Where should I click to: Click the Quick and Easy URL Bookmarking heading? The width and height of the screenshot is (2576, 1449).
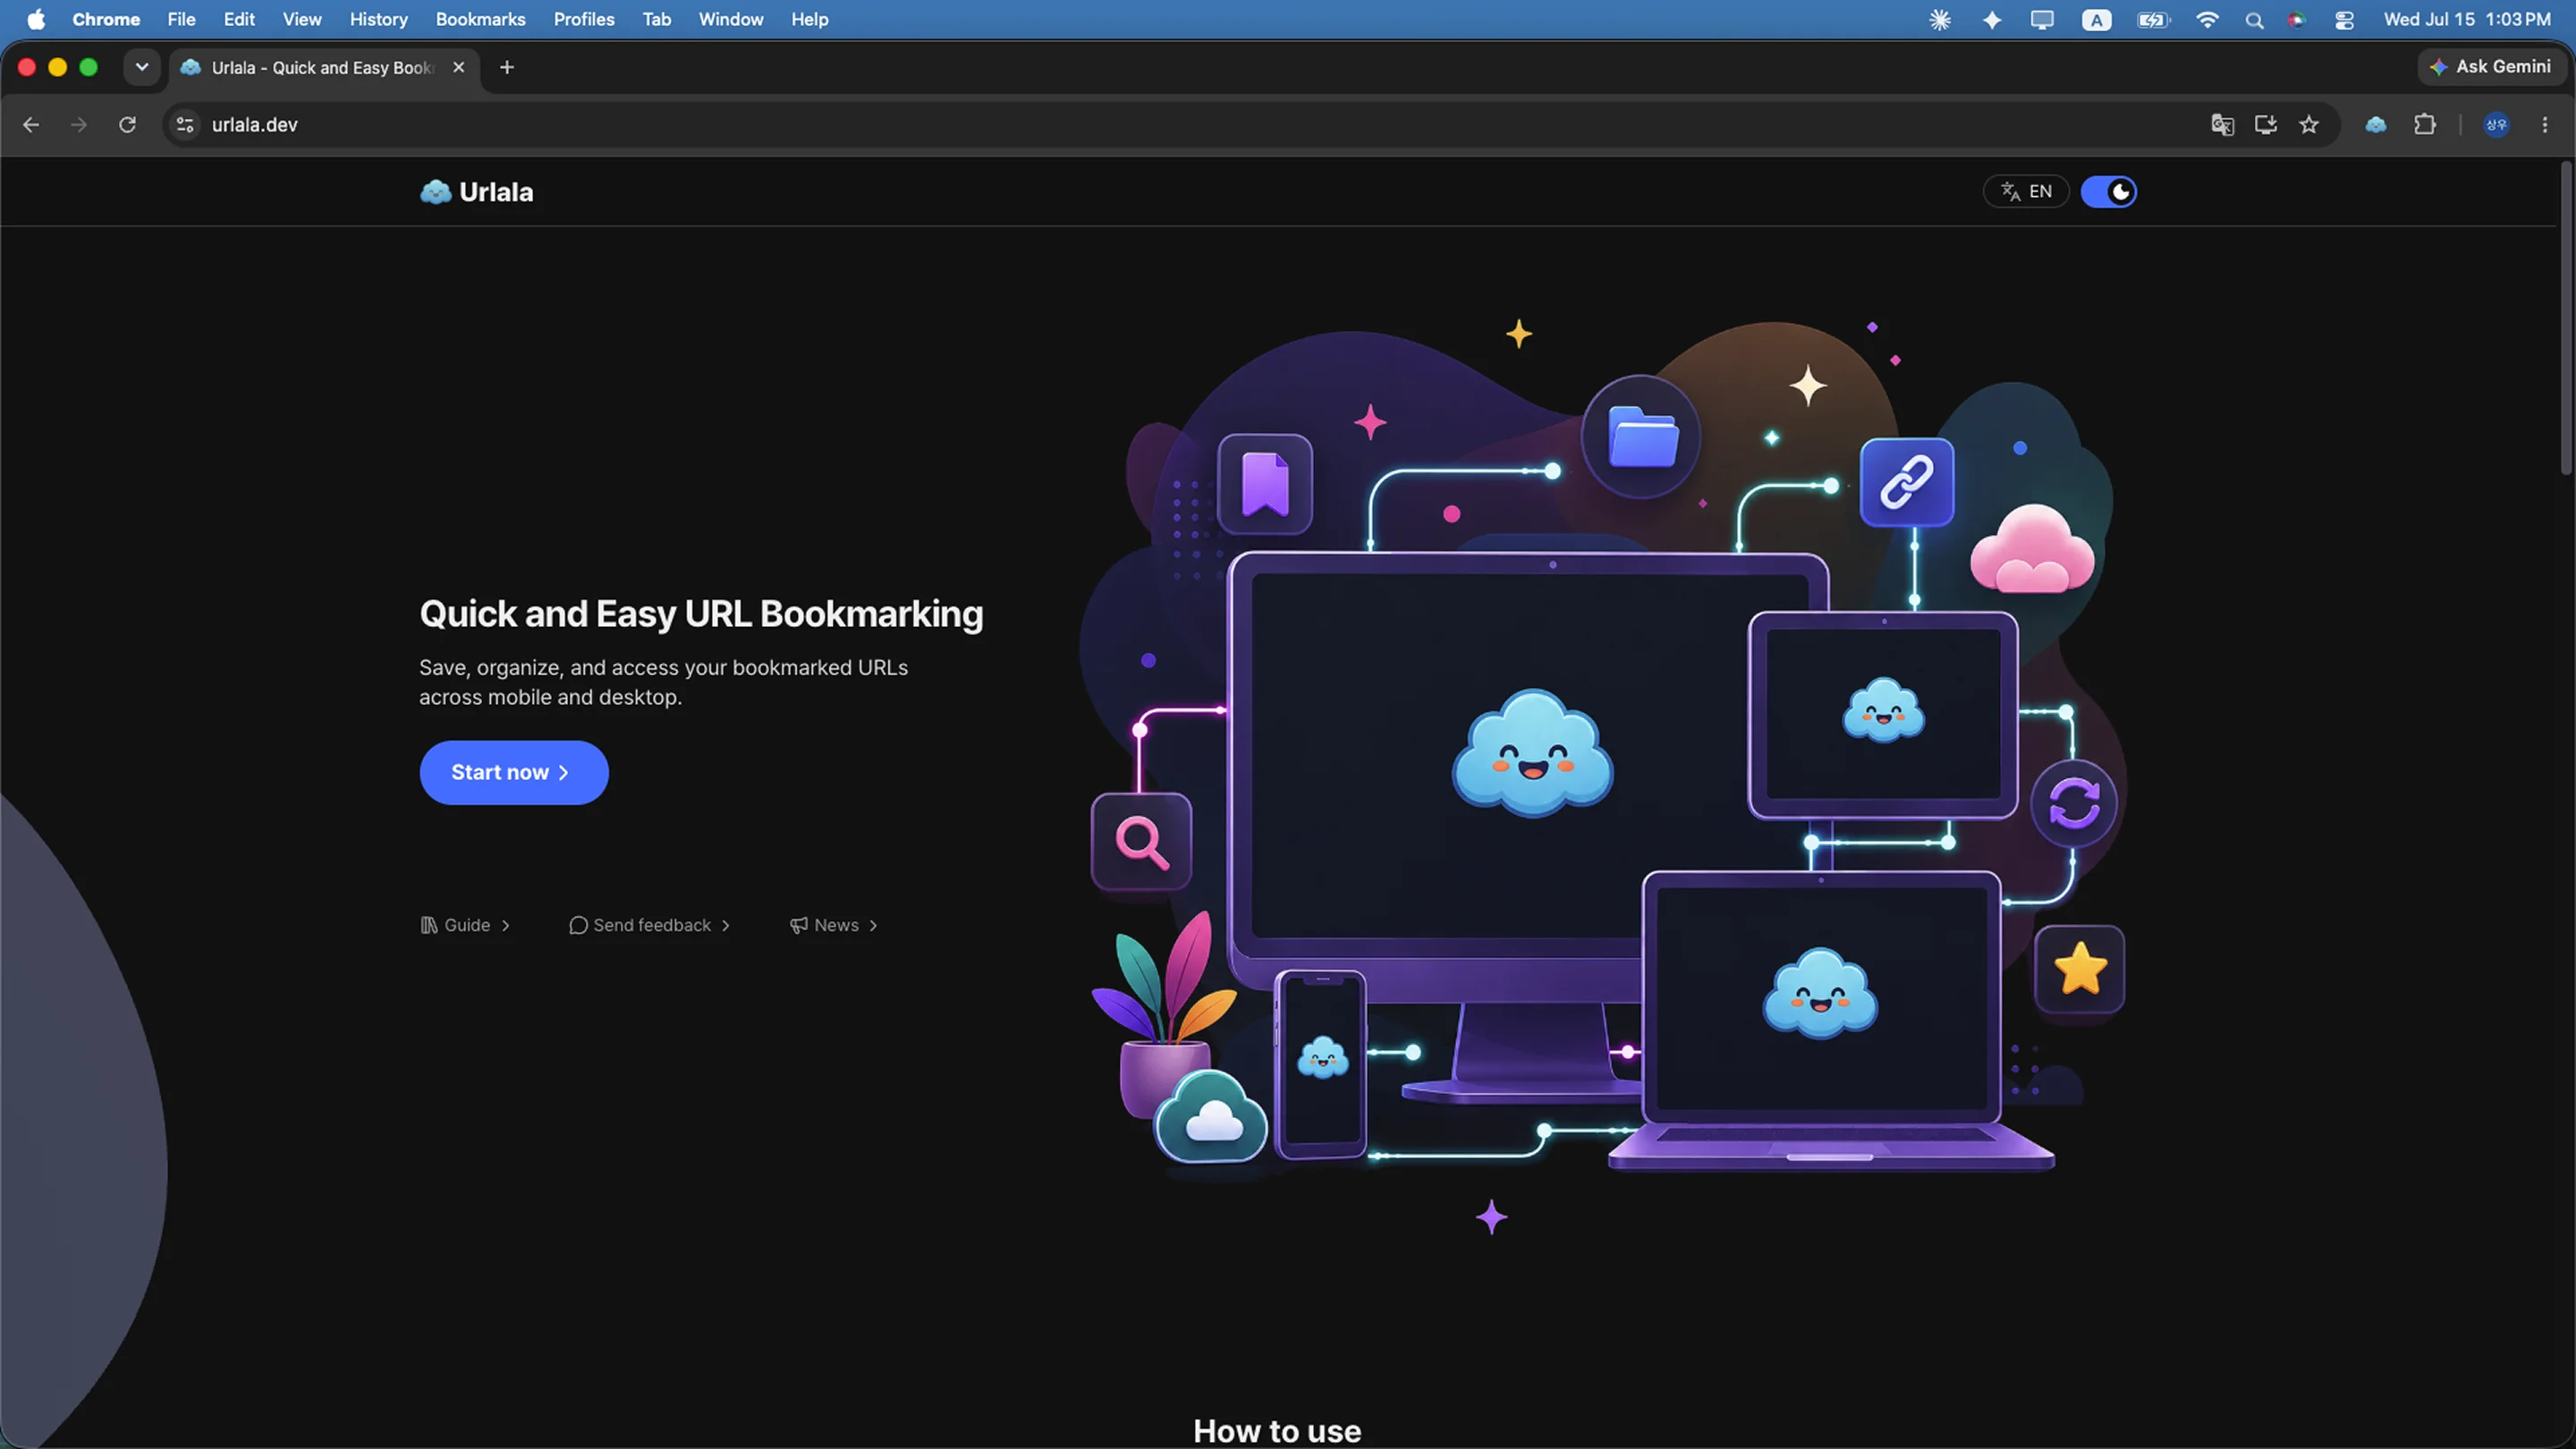(701, 614)
